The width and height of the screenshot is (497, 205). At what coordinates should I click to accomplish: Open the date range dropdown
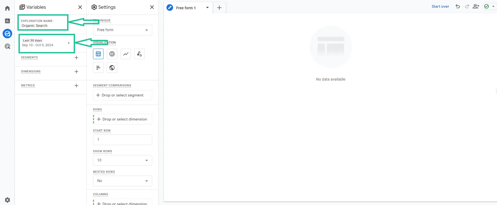(x=47, y=43)
